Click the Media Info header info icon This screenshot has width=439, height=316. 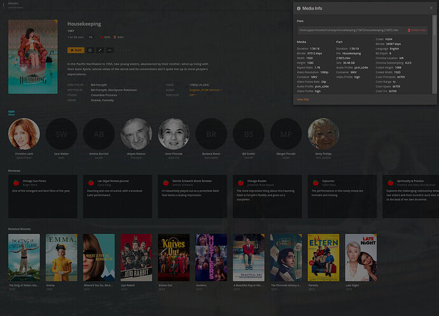point(299,8)
